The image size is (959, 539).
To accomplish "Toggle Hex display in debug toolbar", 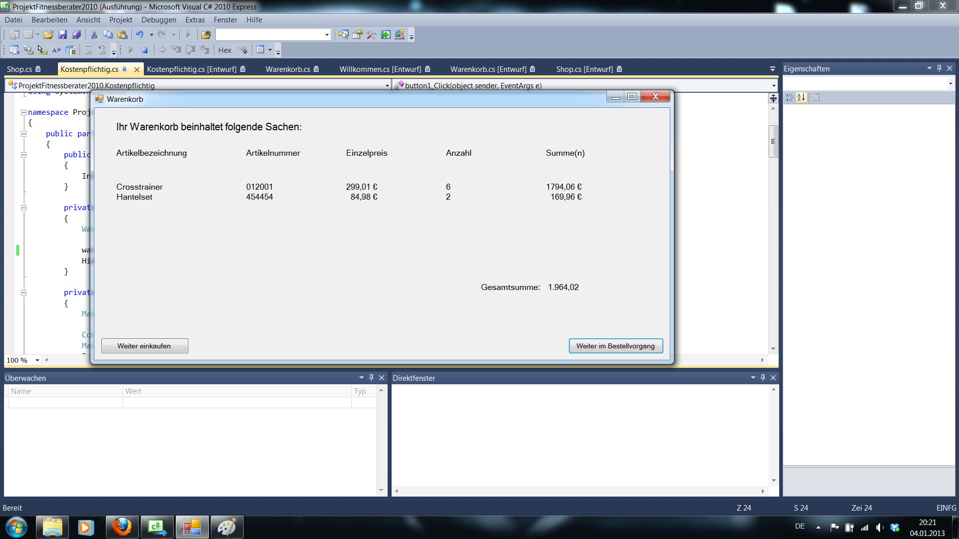I will point(225,50).
